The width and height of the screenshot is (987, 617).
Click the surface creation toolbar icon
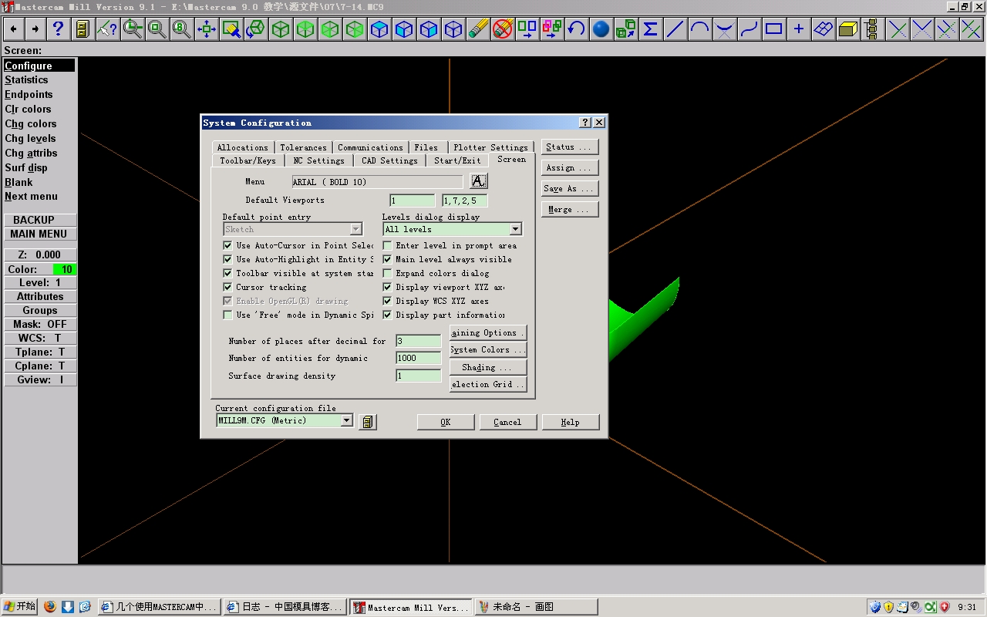click(824, 29)
